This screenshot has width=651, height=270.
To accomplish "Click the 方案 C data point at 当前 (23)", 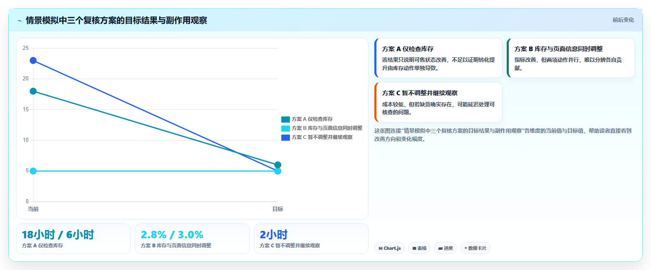I will click(x=33, y=61).
